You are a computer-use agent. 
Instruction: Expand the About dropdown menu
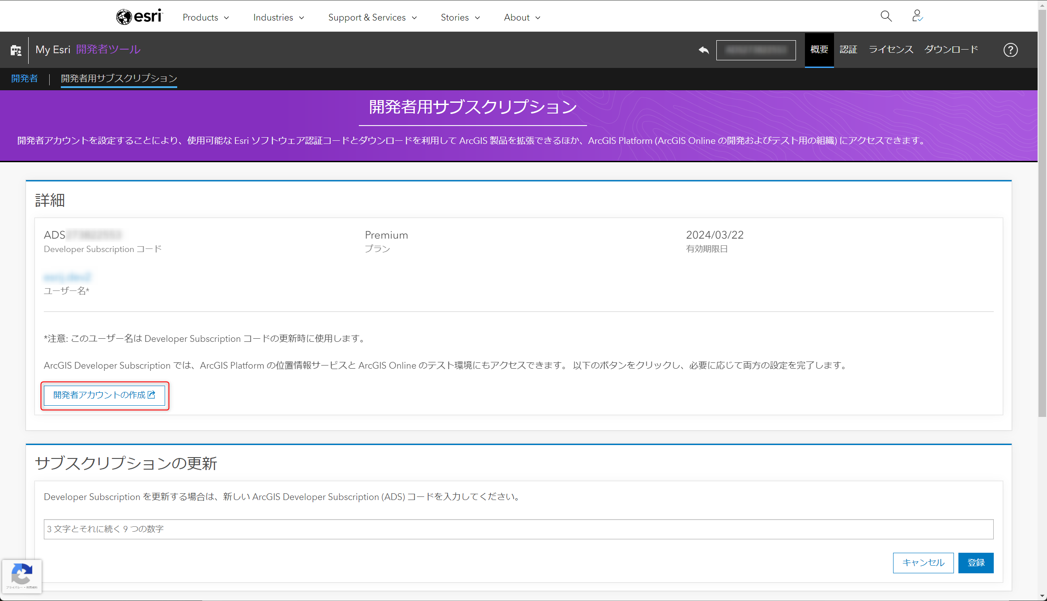522,17
